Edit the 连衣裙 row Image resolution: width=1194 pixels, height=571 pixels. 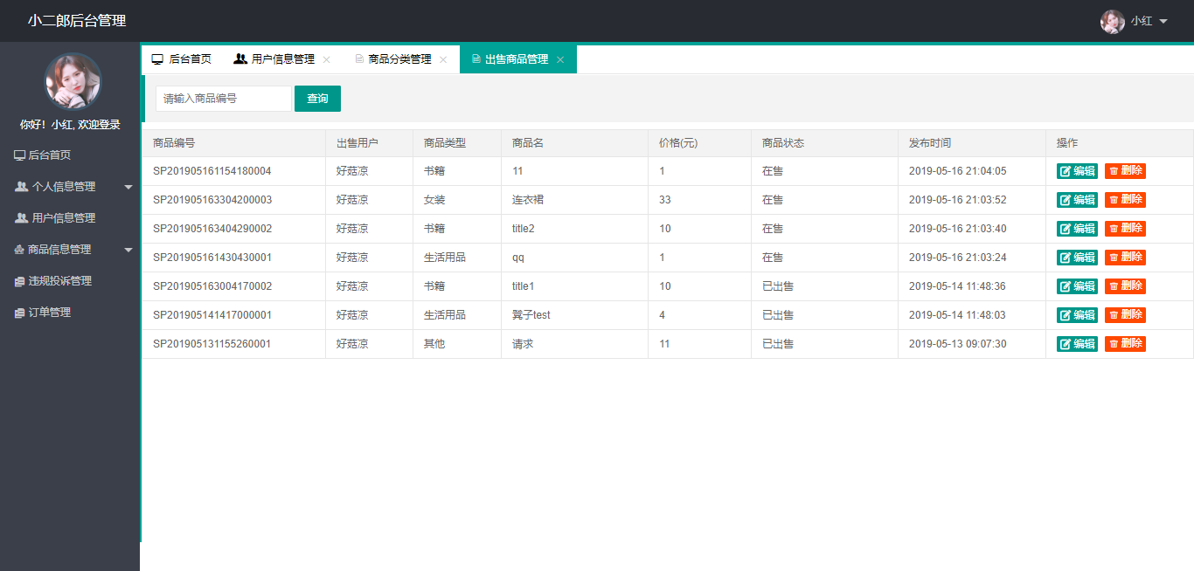[x=1077, y=200]
